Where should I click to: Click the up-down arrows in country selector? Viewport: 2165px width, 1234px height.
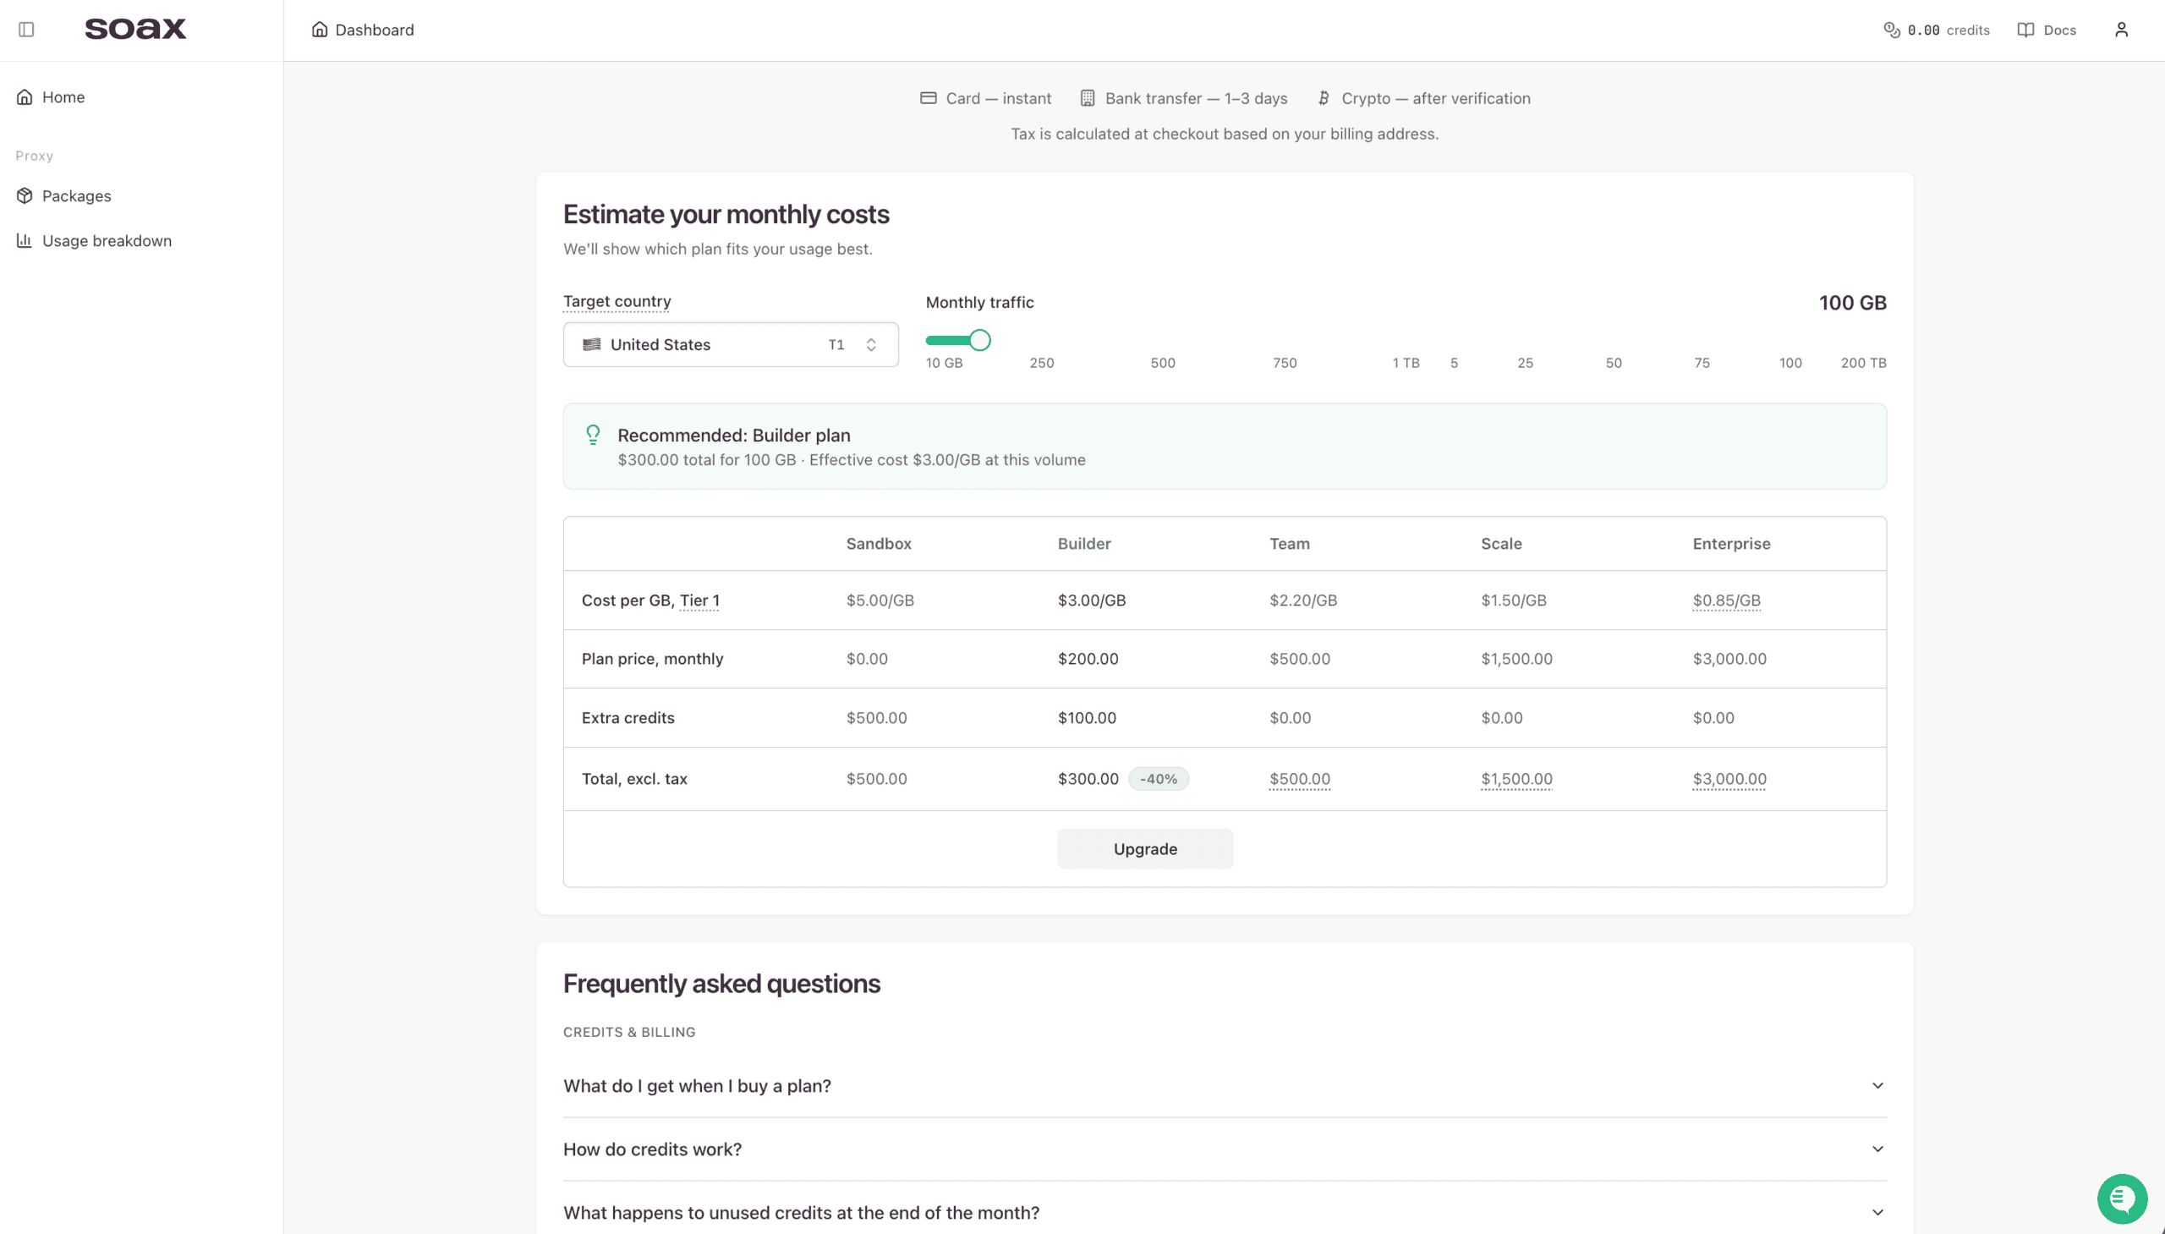tap(871, 344)
